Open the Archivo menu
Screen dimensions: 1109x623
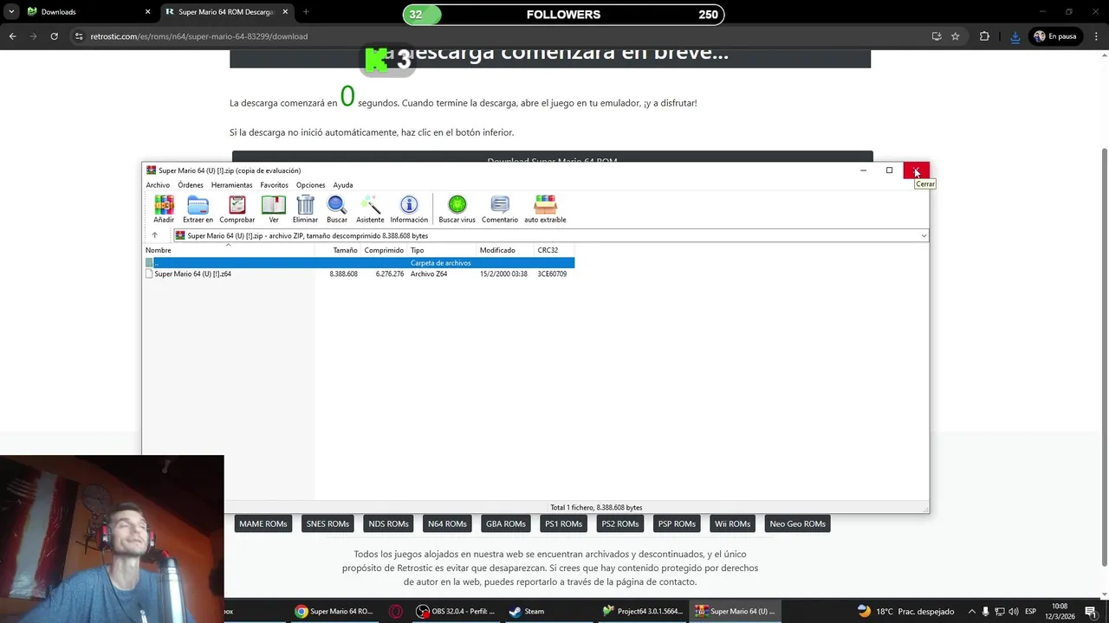(158, 185)
